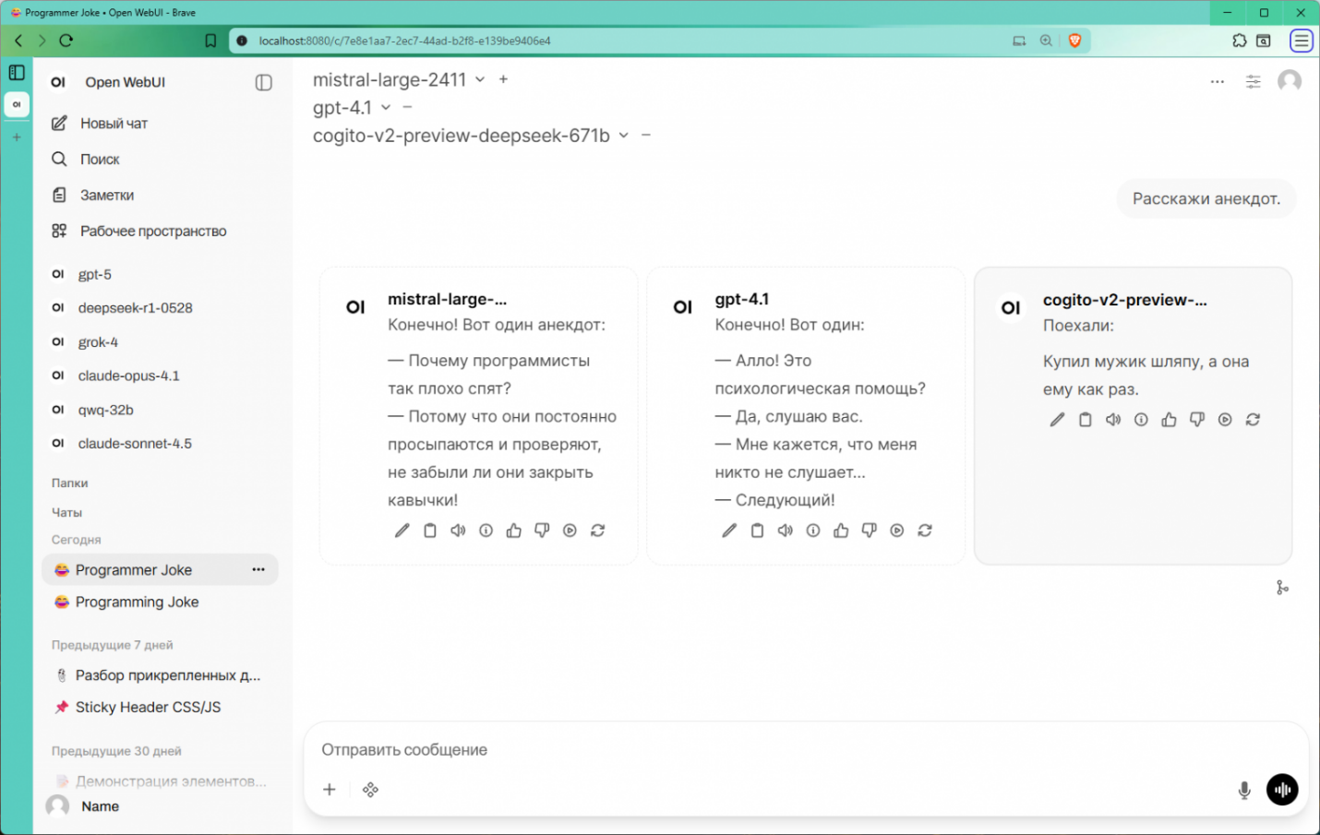Click the microphone dictation icon

(x=1243, y=790)
